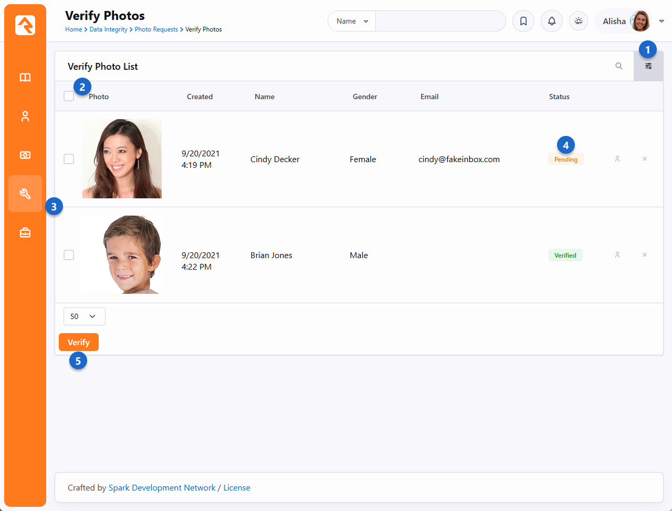Check the box for Cindy Decker

[x=69, y=159]
